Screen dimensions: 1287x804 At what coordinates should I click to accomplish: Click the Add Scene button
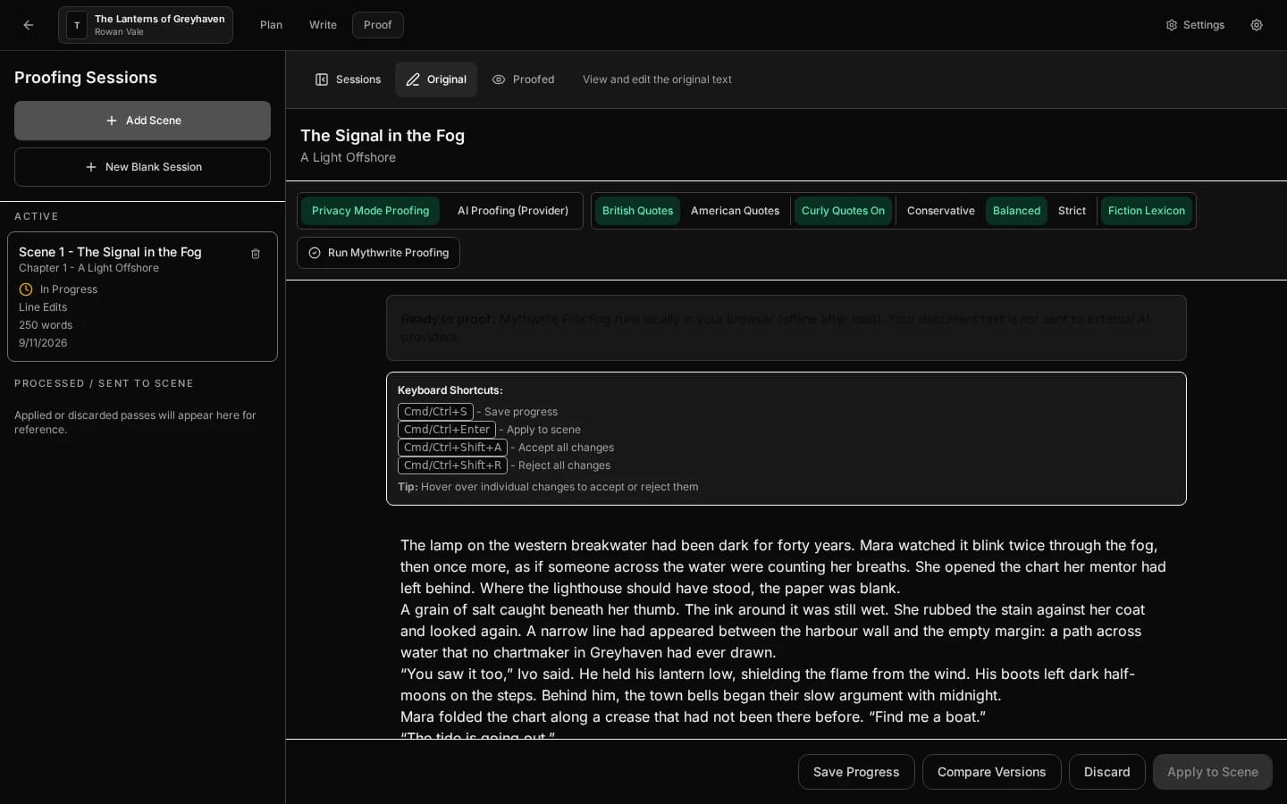142,121
